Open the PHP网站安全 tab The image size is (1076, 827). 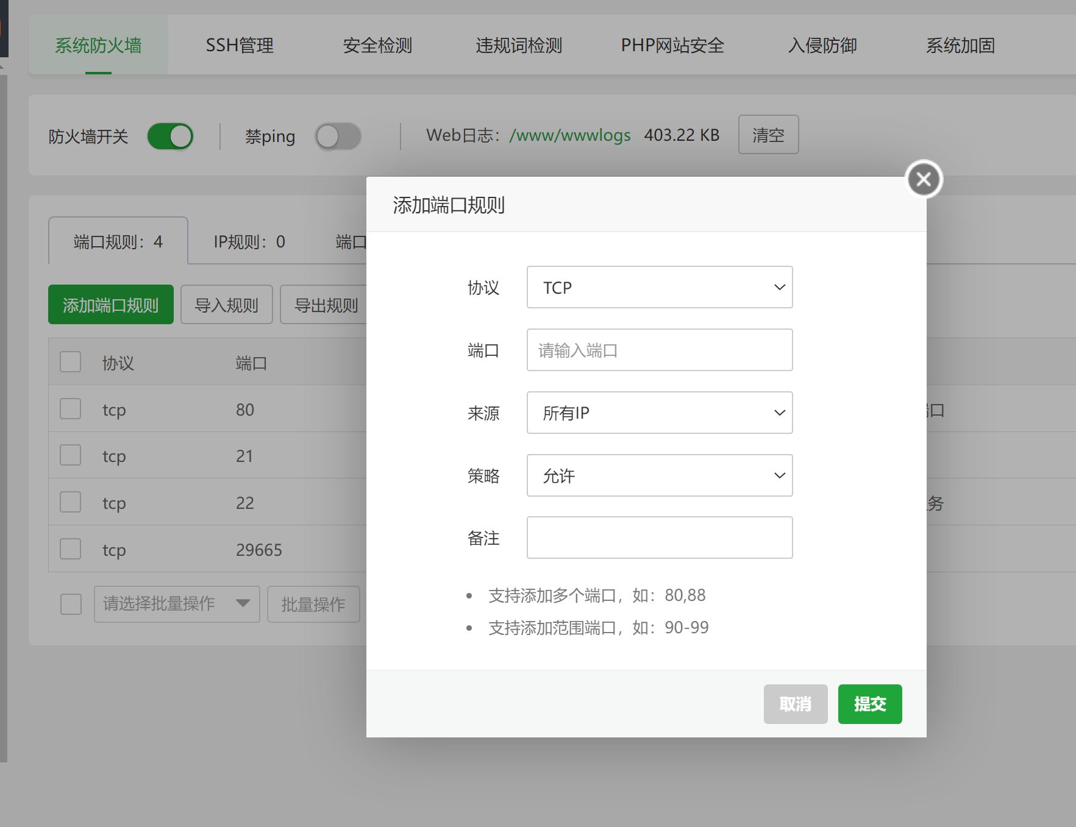tap(672, 45)
